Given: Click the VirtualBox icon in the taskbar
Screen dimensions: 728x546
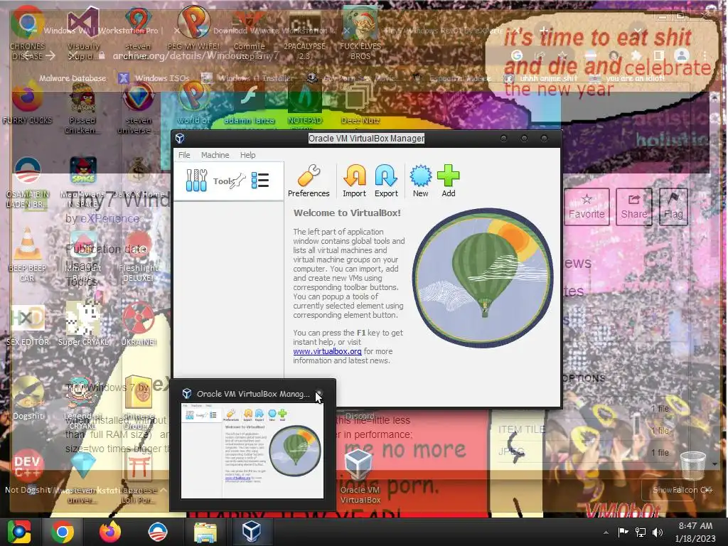Looking at the screenshot, I should 251,532.
